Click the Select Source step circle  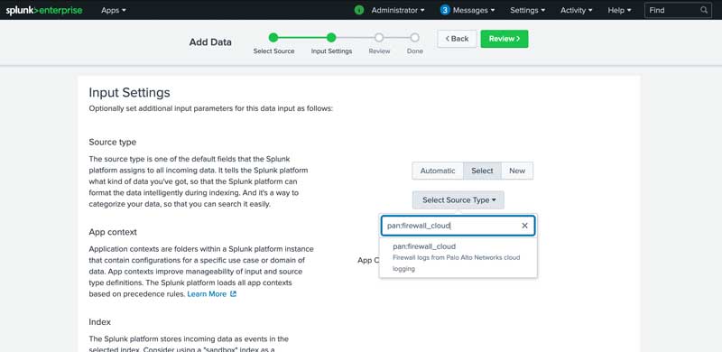[273, 37]
